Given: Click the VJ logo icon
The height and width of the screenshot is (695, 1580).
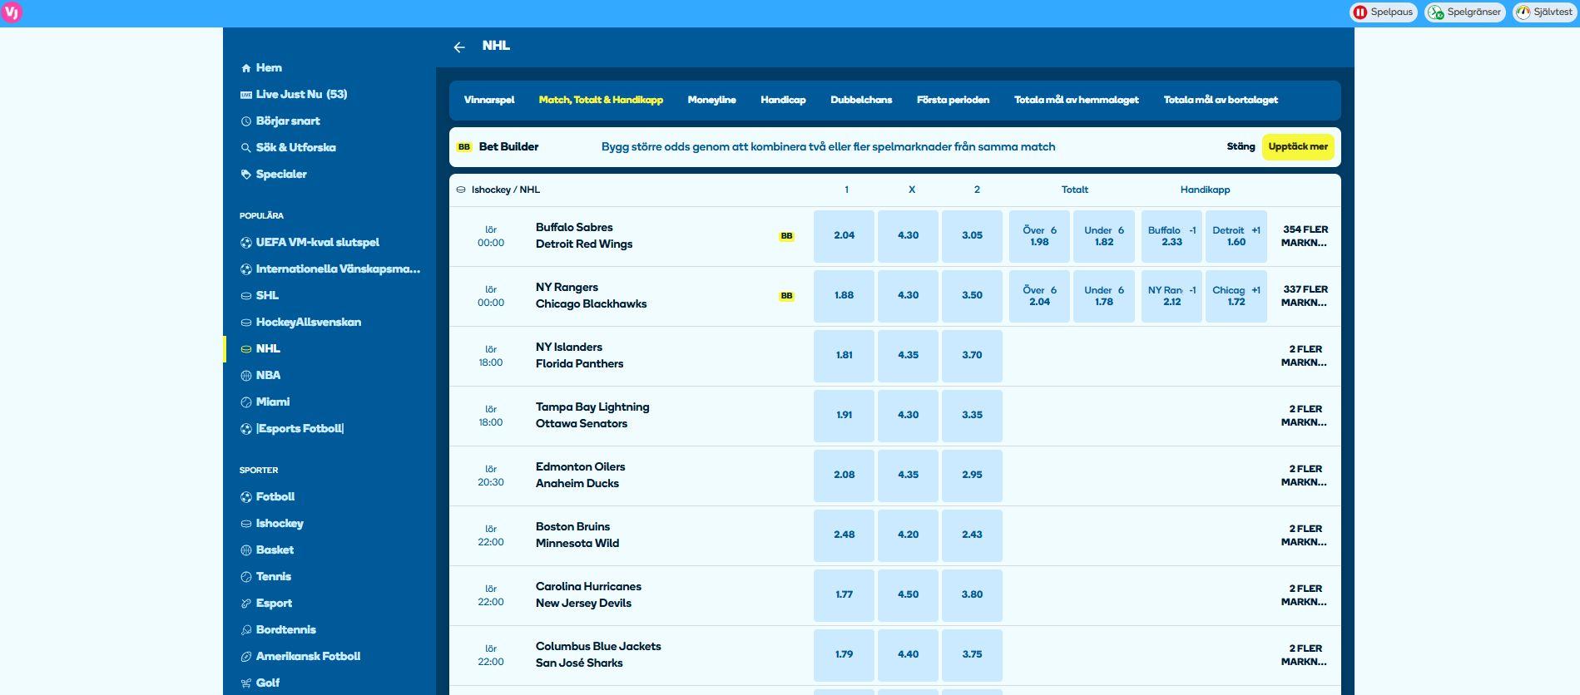Looking at the screenshot, I should click(x=12, y=12).
